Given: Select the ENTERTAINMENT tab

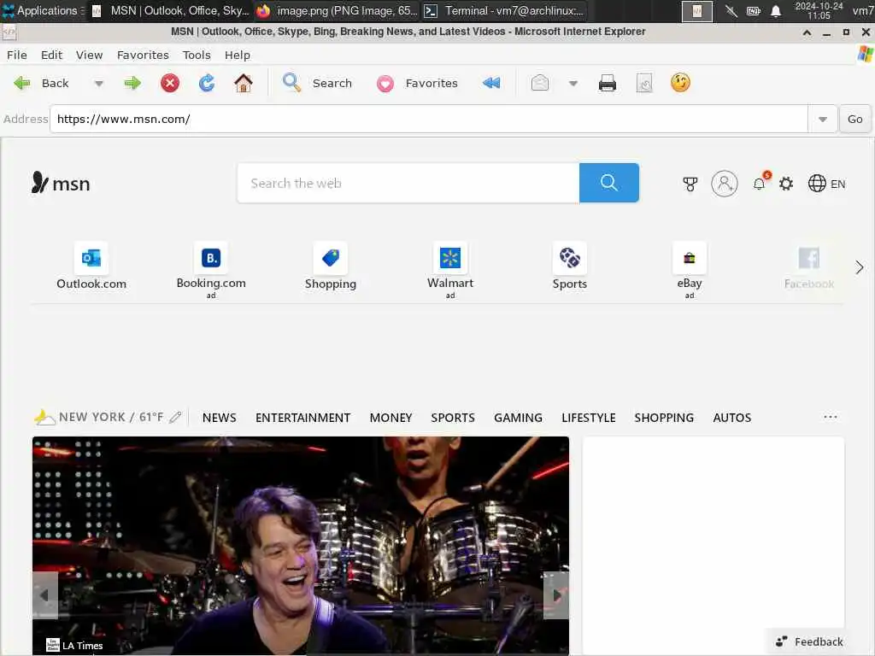Looking at the screenshot, I should [x=303, y=417].
